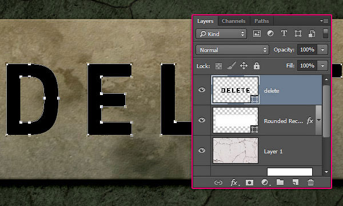This screenshot has width=343, height=206.
Task: Lock transparent pixels
Action: click(218, 66)
